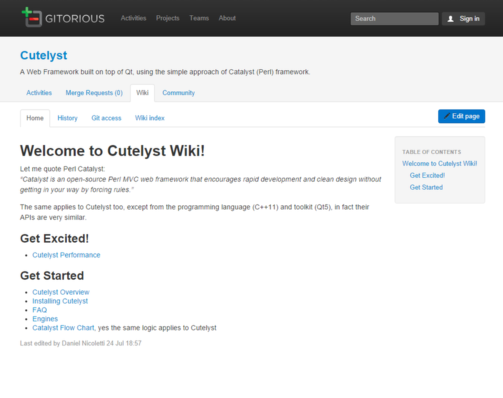Click the 'Get Excited!' section heading
The height and width of the screenshot is (398, 503).
coord(54,239)
